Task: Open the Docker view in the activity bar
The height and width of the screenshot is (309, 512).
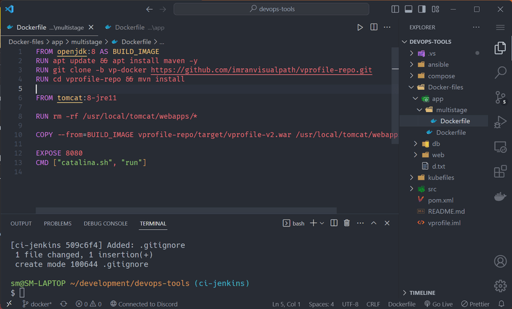Action: [x=500, y=197]
